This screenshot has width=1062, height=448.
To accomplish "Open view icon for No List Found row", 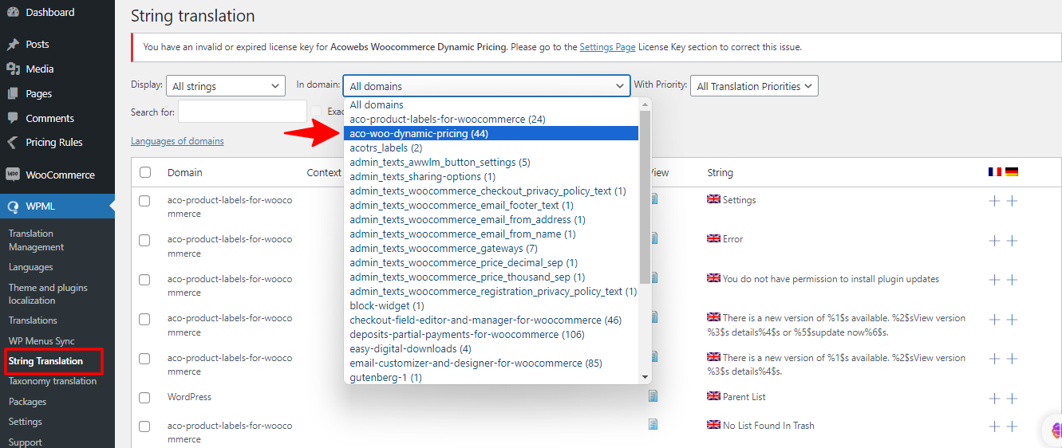I will [653, 425].
